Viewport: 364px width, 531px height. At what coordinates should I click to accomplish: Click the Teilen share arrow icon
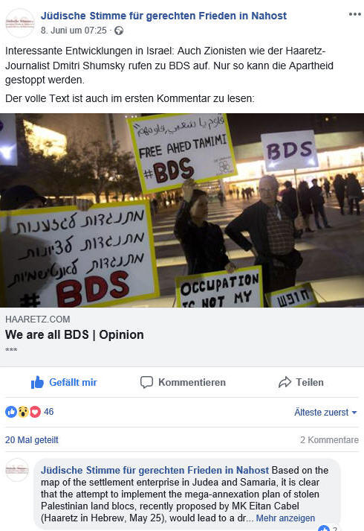(x=285, y=382)
